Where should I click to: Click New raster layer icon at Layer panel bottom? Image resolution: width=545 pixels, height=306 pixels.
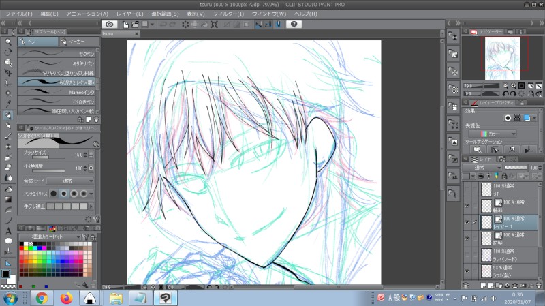pos(483,286)
